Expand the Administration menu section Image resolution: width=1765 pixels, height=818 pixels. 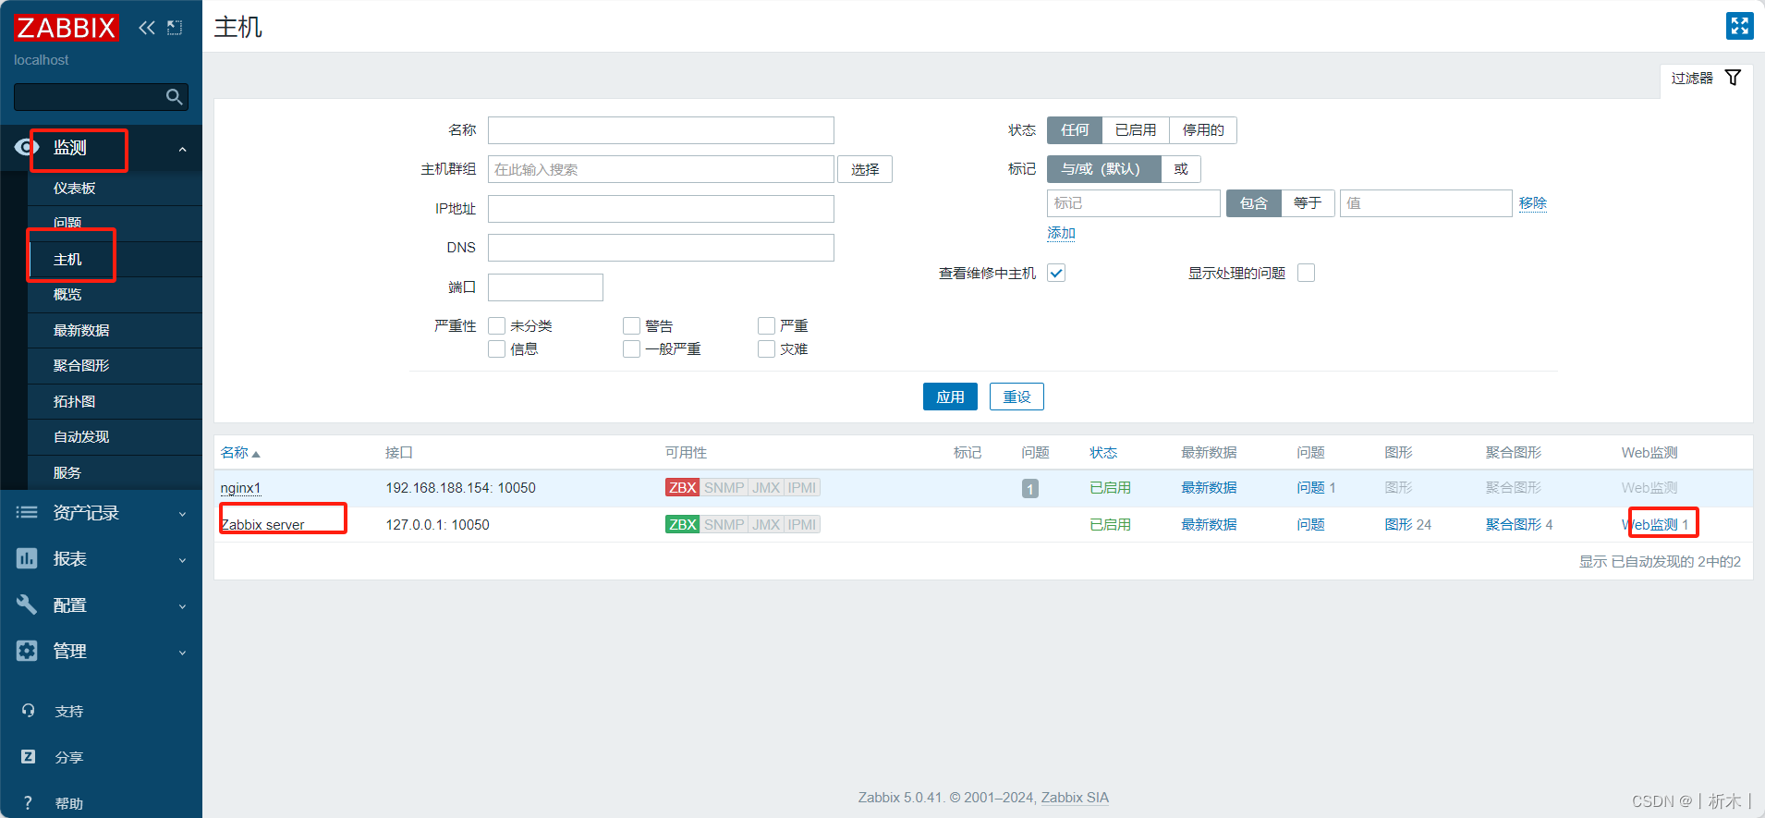(x=182, y=653)
